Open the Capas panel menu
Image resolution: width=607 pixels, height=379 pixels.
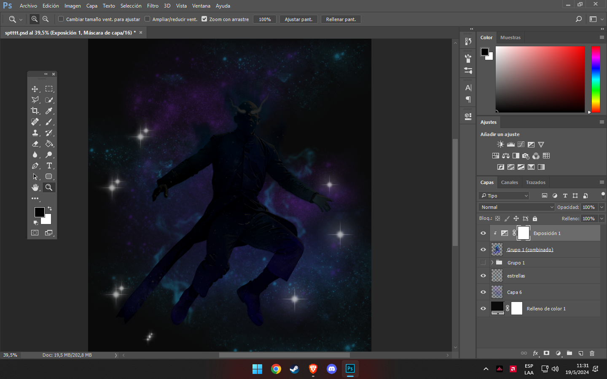pos(602,182)
